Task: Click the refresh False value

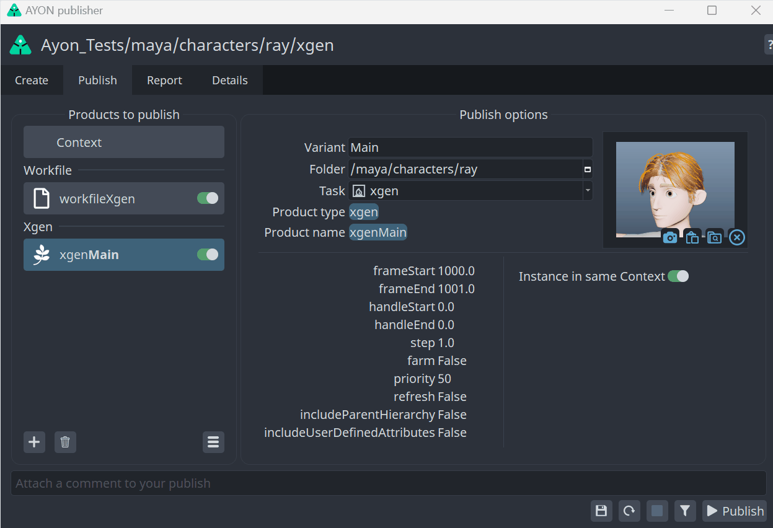Action: point(453,397)
